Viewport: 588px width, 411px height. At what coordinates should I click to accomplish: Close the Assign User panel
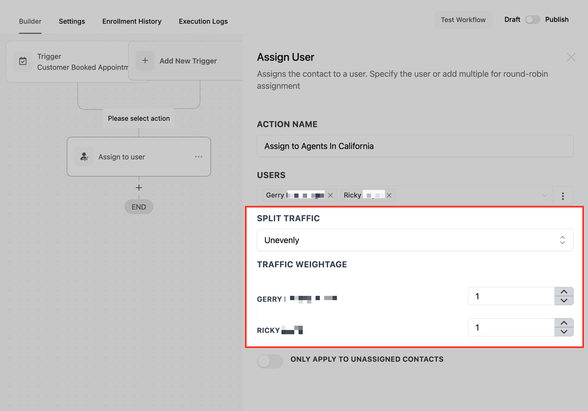(571, 57)
